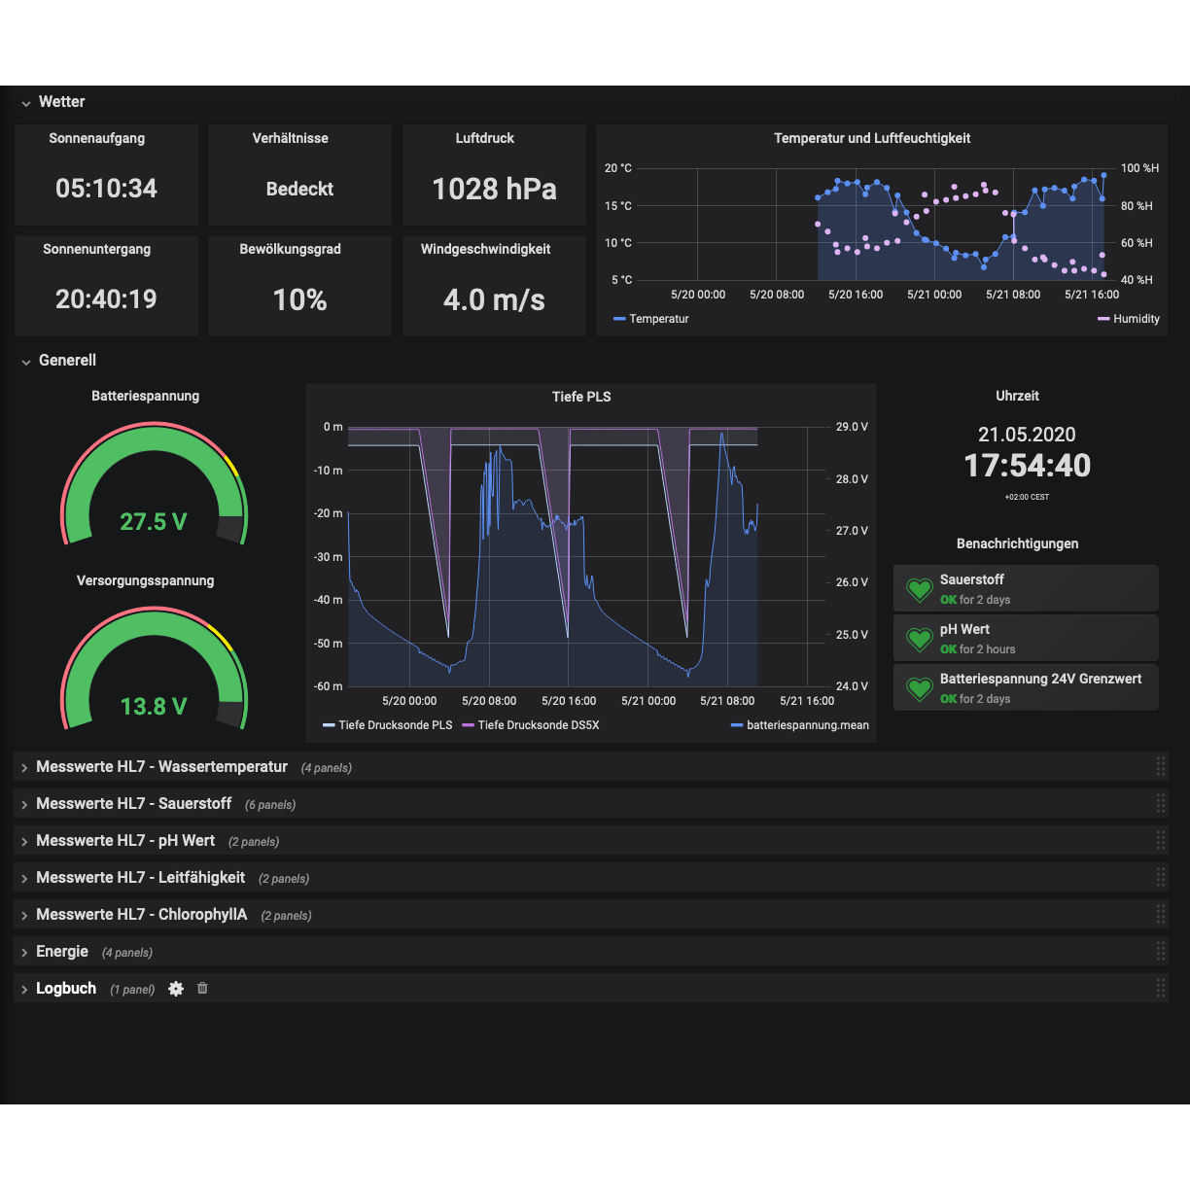Viewport: 1190px width, 1190px height.
Task: Click the trash icon beside Logbuch
Action: [202, 988]
